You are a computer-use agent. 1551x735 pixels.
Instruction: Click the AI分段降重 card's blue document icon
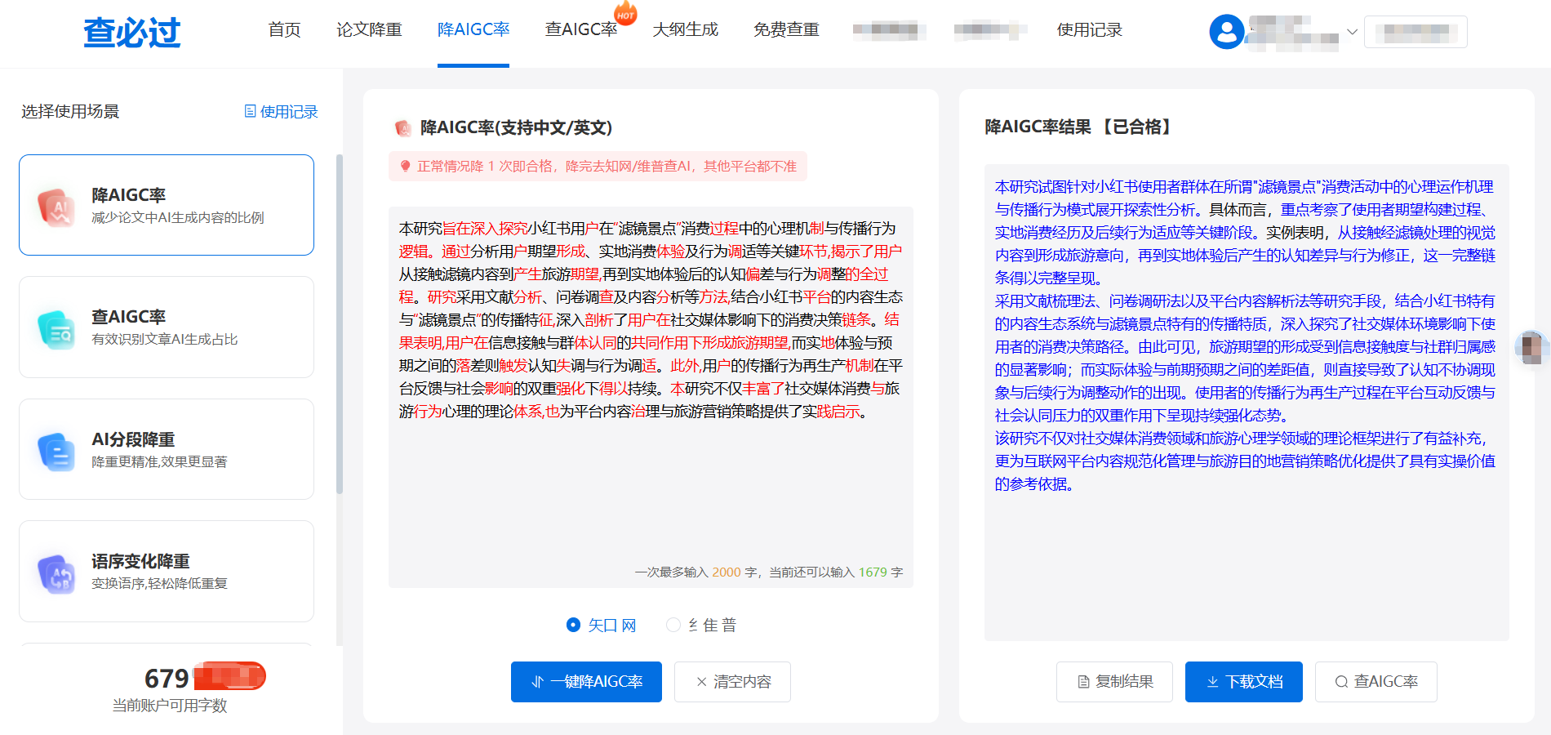point(56,451)
